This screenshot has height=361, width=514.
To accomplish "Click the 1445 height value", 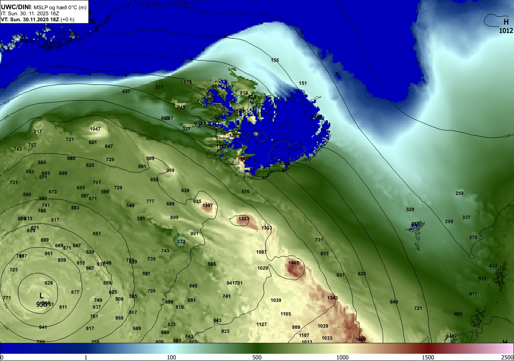I will [x=294, y=263].
